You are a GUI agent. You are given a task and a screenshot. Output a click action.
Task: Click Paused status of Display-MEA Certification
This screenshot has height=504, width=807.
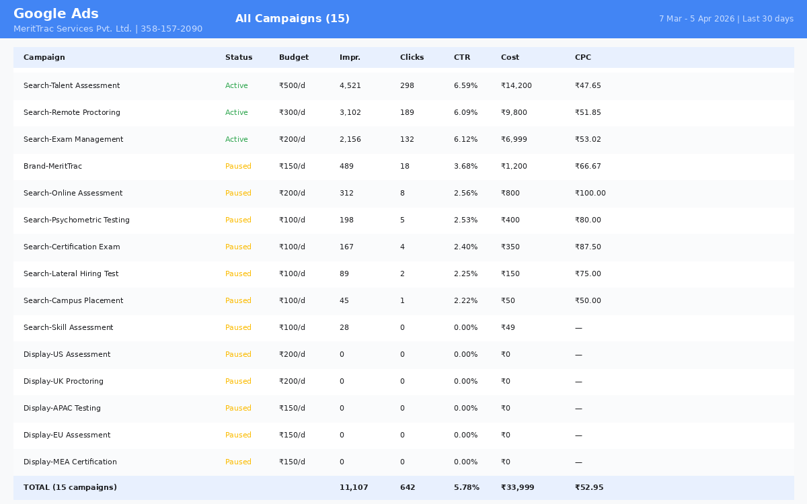tap(238, 462)
